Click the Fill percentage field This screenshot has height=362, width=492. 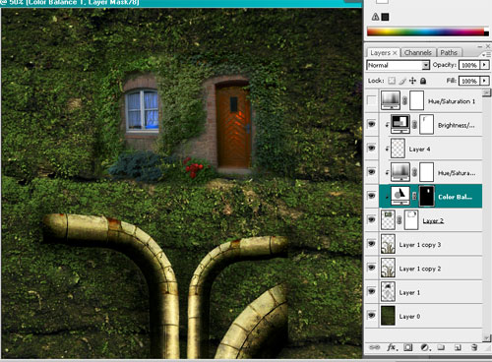click(x=469, y=81)
